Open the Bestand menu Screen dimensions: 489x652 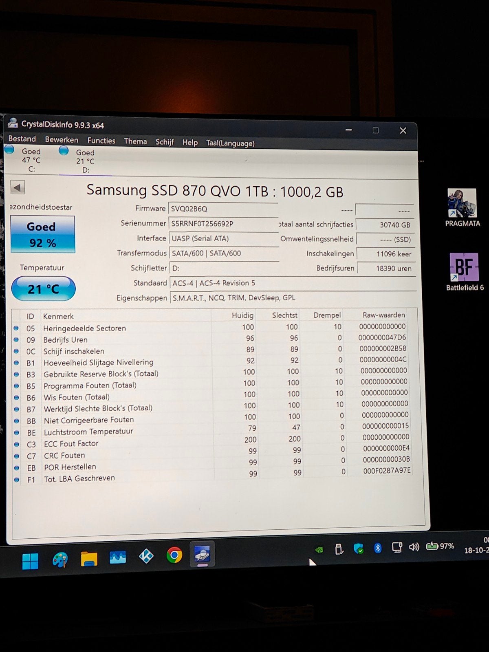click(x=22, y=139)
